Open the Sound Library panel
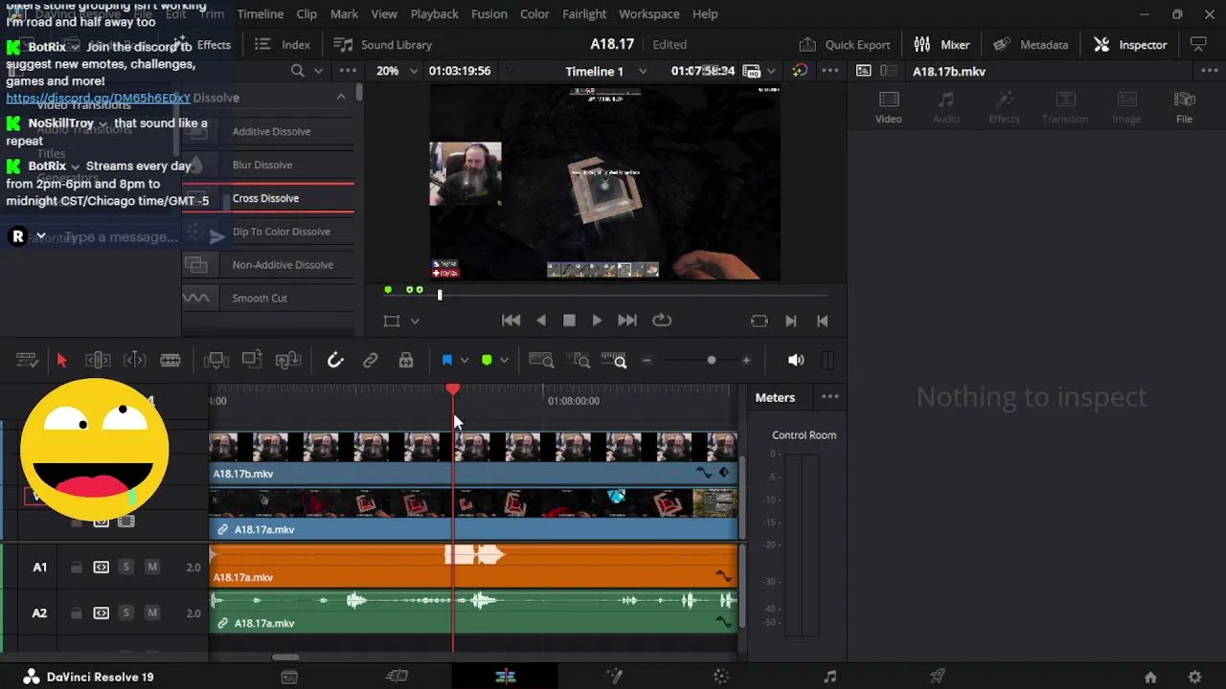 point(382,44)
